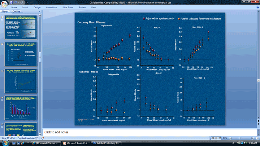The image size is (260, 146).
Task: Click the main slide scroll up arrow
Action: [x=258, y=11]
